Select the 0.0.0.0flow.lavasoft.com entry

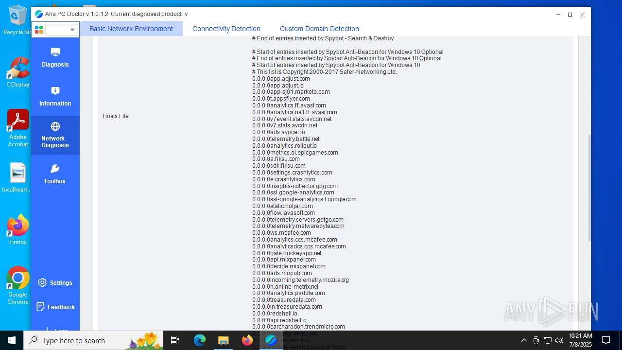[x=283, y=213]
